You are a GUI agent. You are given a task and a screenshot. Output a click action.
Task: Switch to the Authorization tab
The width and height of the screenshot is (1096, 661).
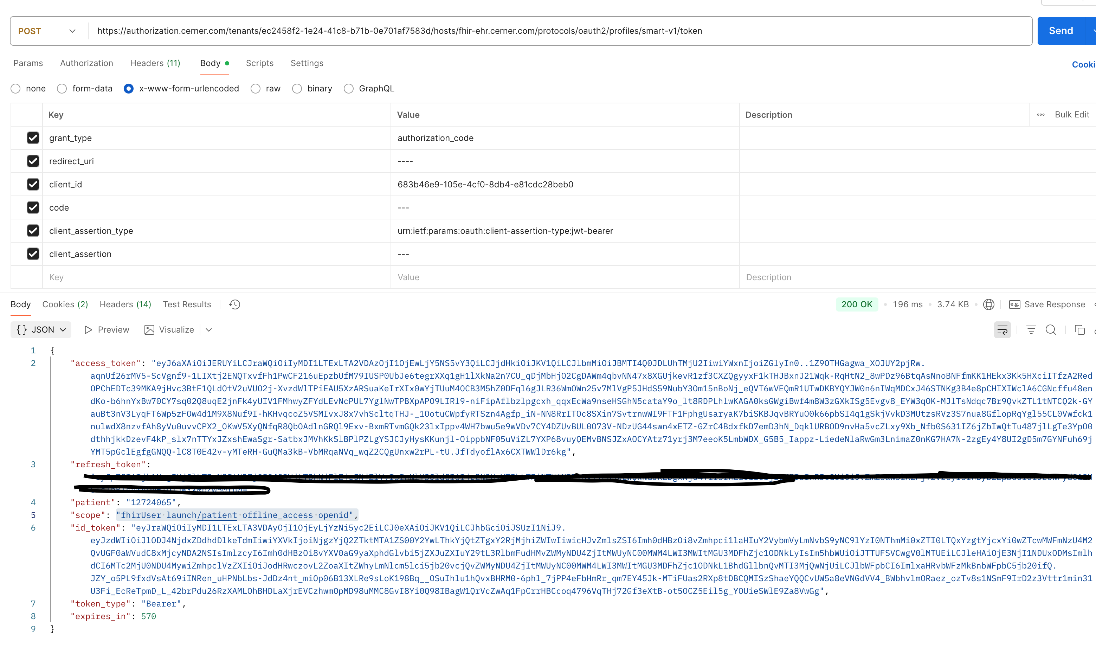(86, 63)
